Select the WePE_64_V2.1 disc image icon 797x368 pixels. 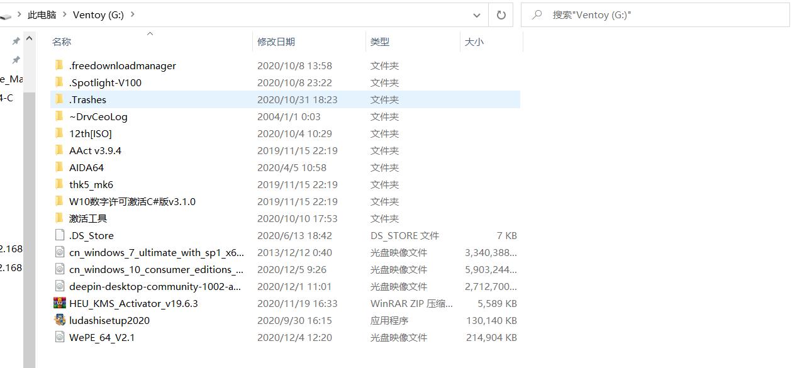[60, 337]
